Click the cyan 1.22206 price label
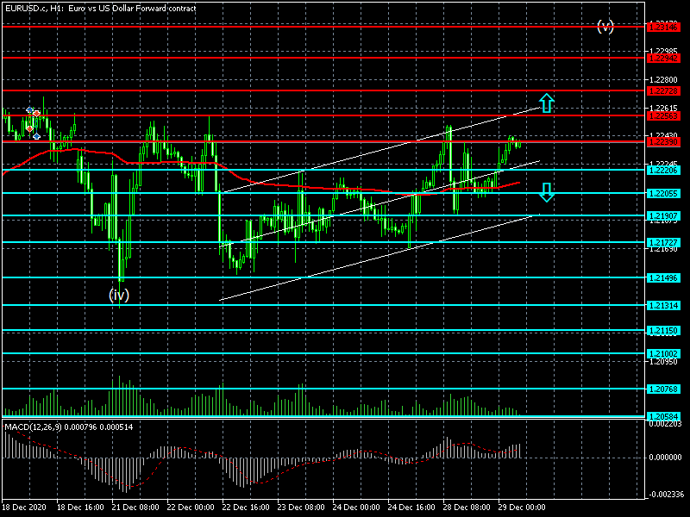 pyautogui.click(x=667, y=171)
